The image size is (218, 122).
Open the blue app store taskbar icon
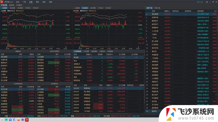pyautogui.click(x=10, y=120)
